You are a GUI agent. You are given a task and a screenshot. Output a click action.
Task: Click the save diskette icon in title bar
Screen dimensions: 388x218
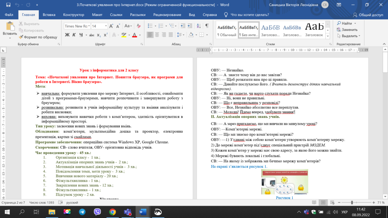click(x=8, y=5)
